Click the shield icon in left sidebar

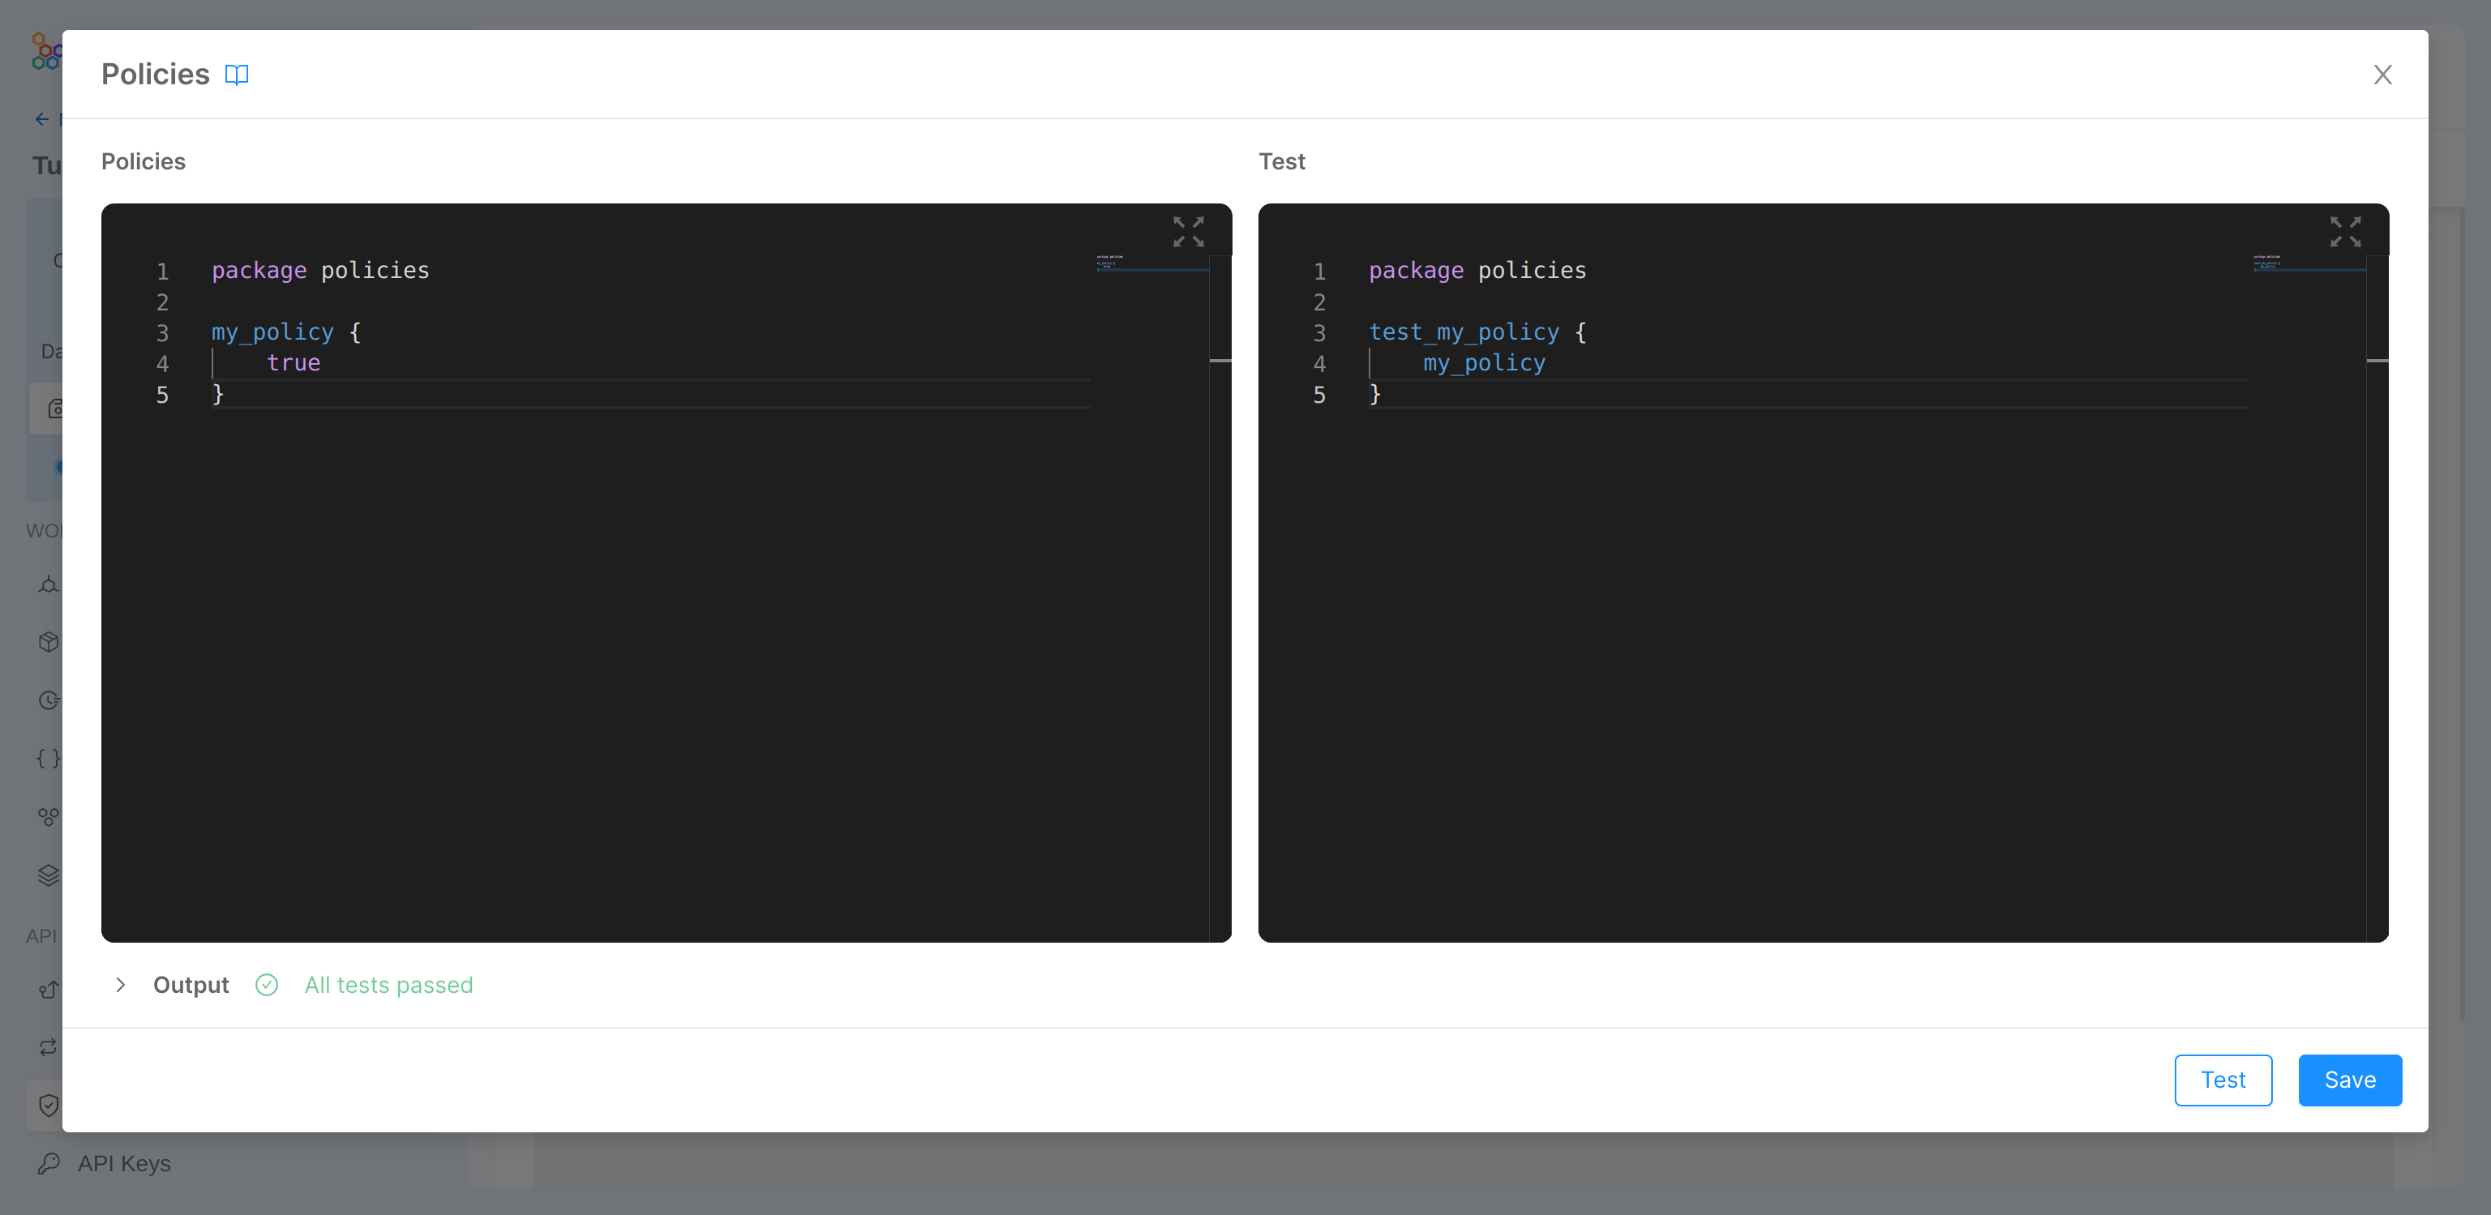coord(49,1105)
